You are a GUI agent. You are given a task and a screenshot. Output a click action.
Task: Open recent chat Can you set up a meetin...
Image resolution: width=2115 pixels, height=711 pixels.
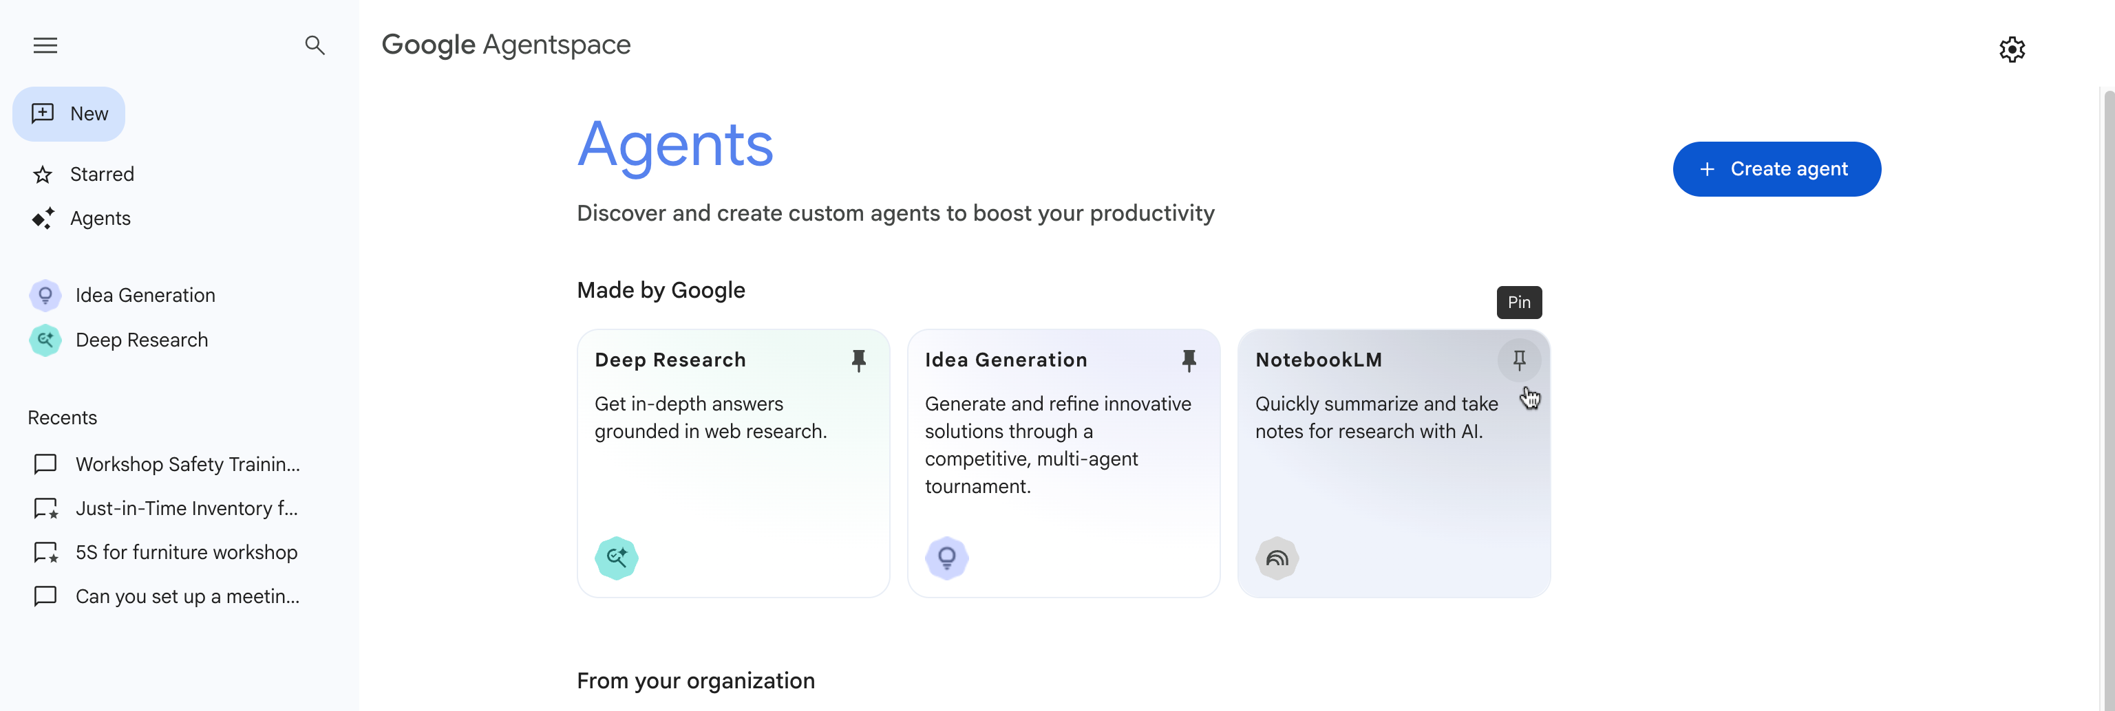188,596
